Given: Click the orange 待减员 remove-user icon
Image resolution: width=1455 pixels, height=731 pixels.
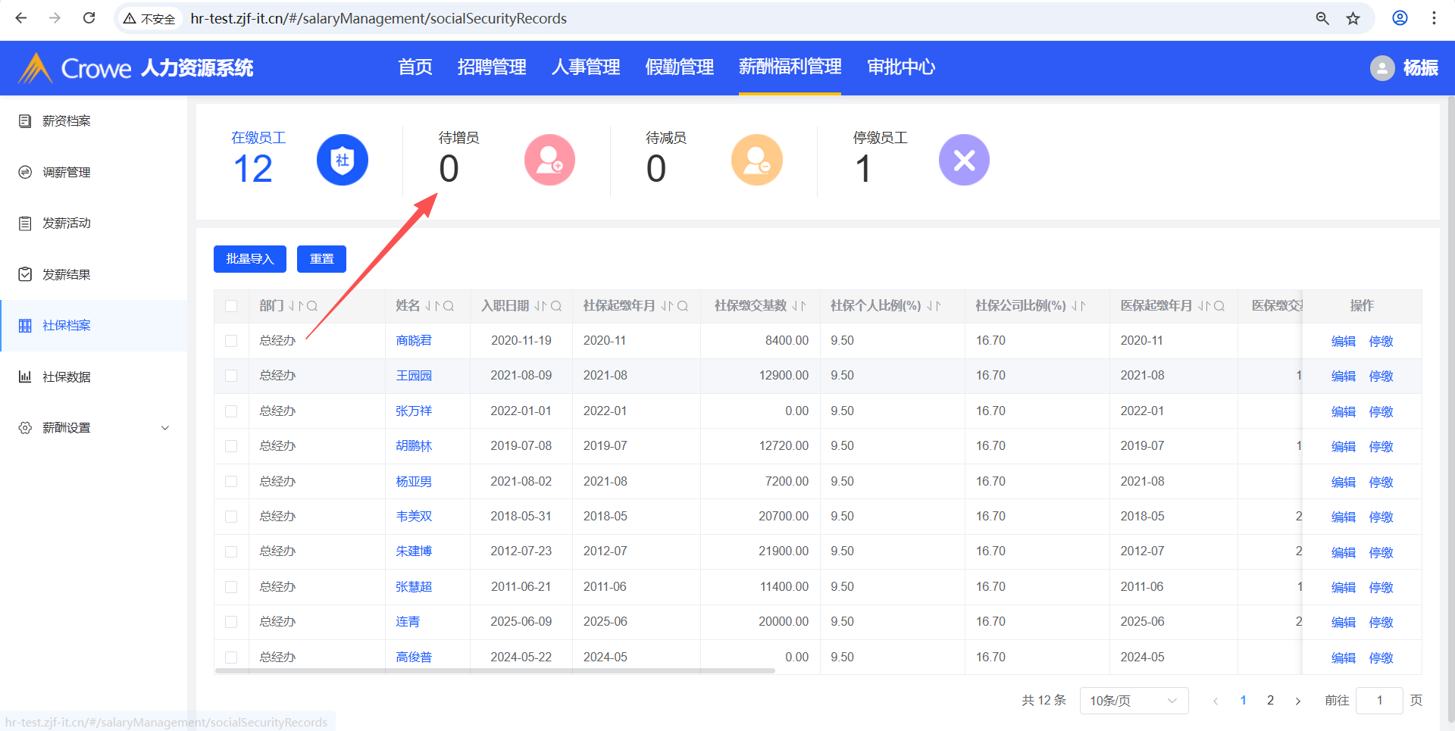Looking at the screenshot, I should click(756, 160).
